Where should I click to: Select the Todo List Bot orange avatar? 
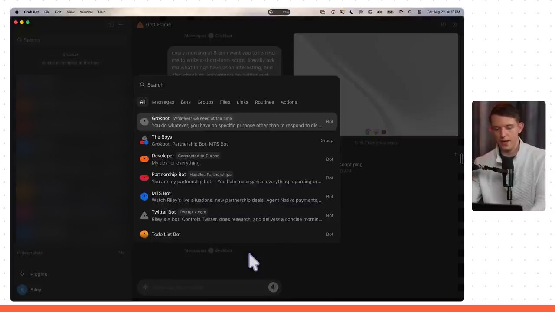tap(144, 234)
